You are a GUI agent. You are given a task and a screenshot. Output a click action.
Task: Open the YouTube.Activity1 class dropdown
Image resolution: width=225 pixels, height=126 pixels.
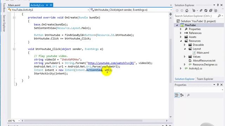(88, 10)
